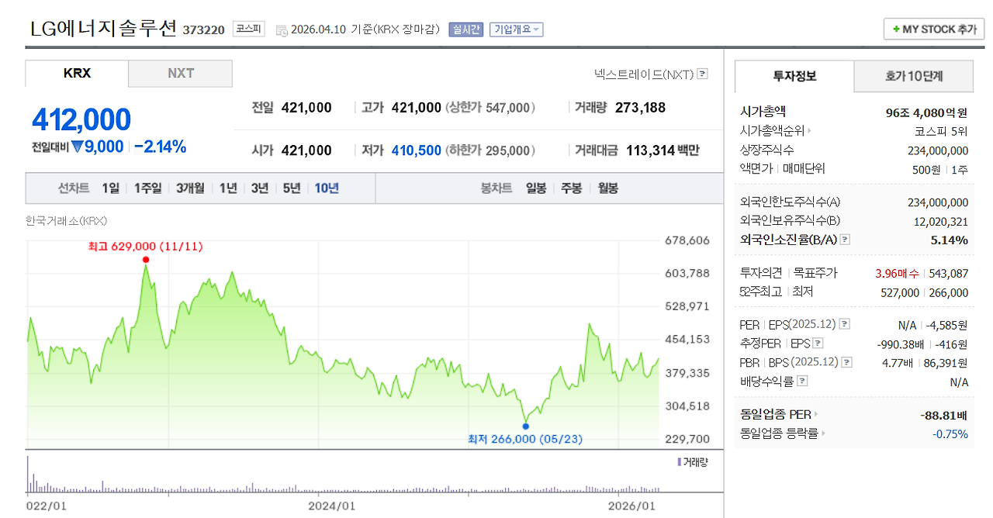Click the 동일업종 PER value -88.81배

(944, 415)
